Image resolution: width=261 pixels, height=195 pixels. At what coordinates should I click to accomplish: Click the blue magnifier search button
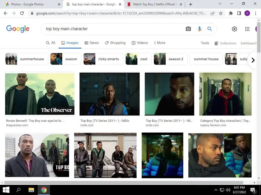point(210,29)
